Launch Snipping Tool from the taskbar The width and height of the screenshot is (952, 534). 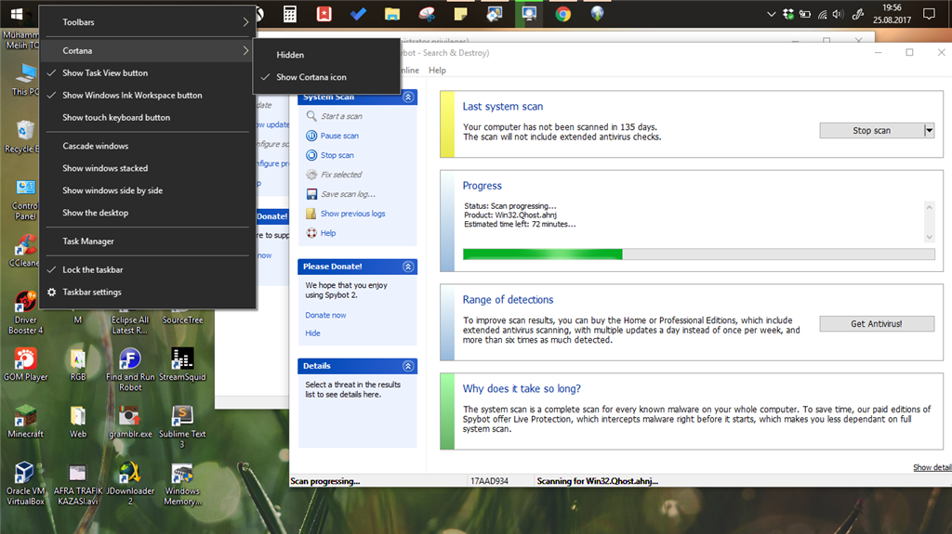(427, 14)
